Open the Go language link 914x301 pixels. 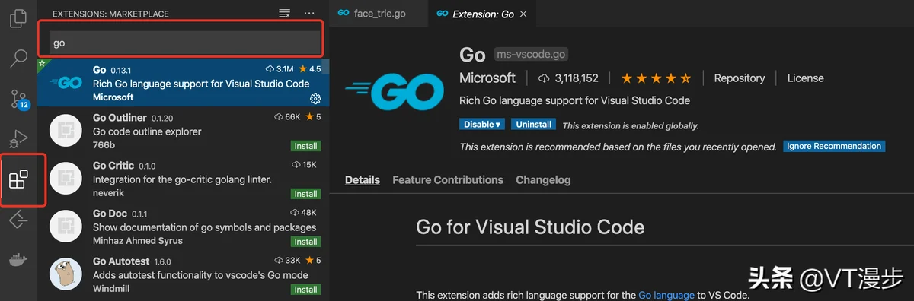tap(666, 295)
